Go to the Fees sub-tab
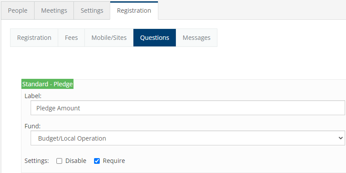The image size is (346, 173). click(71, 38)
